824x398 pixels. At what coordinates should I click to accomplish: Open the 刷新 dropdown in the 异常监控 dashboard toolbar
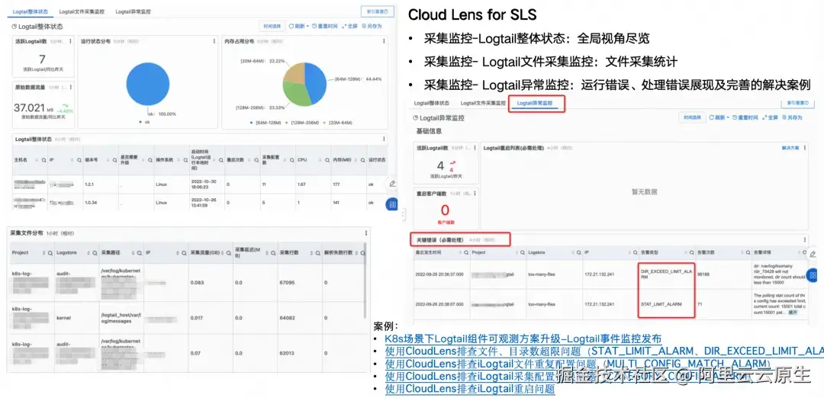(x=719, y=117)
